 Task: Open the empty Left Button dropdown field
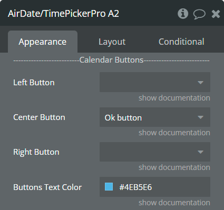point(155,82)
